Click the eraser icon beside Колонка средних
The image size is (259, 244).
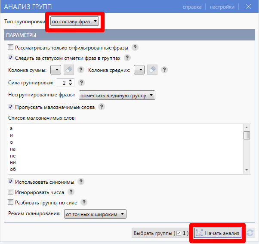coord(152,70)
